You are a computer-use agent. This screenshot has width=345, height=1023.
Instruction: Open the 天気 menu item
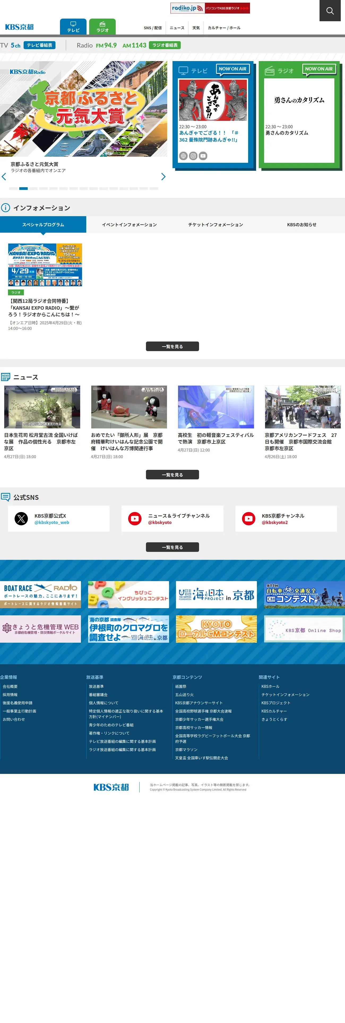point(196,28)
